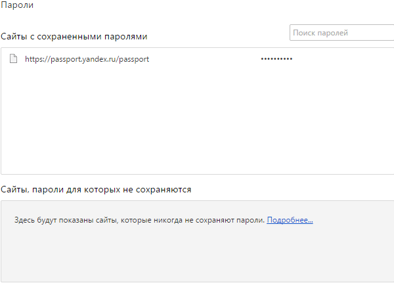The image size is (394, 285).
Task: Open the 'Подробнее...' link
Action: pyautogui.click(x=290, y=220)
